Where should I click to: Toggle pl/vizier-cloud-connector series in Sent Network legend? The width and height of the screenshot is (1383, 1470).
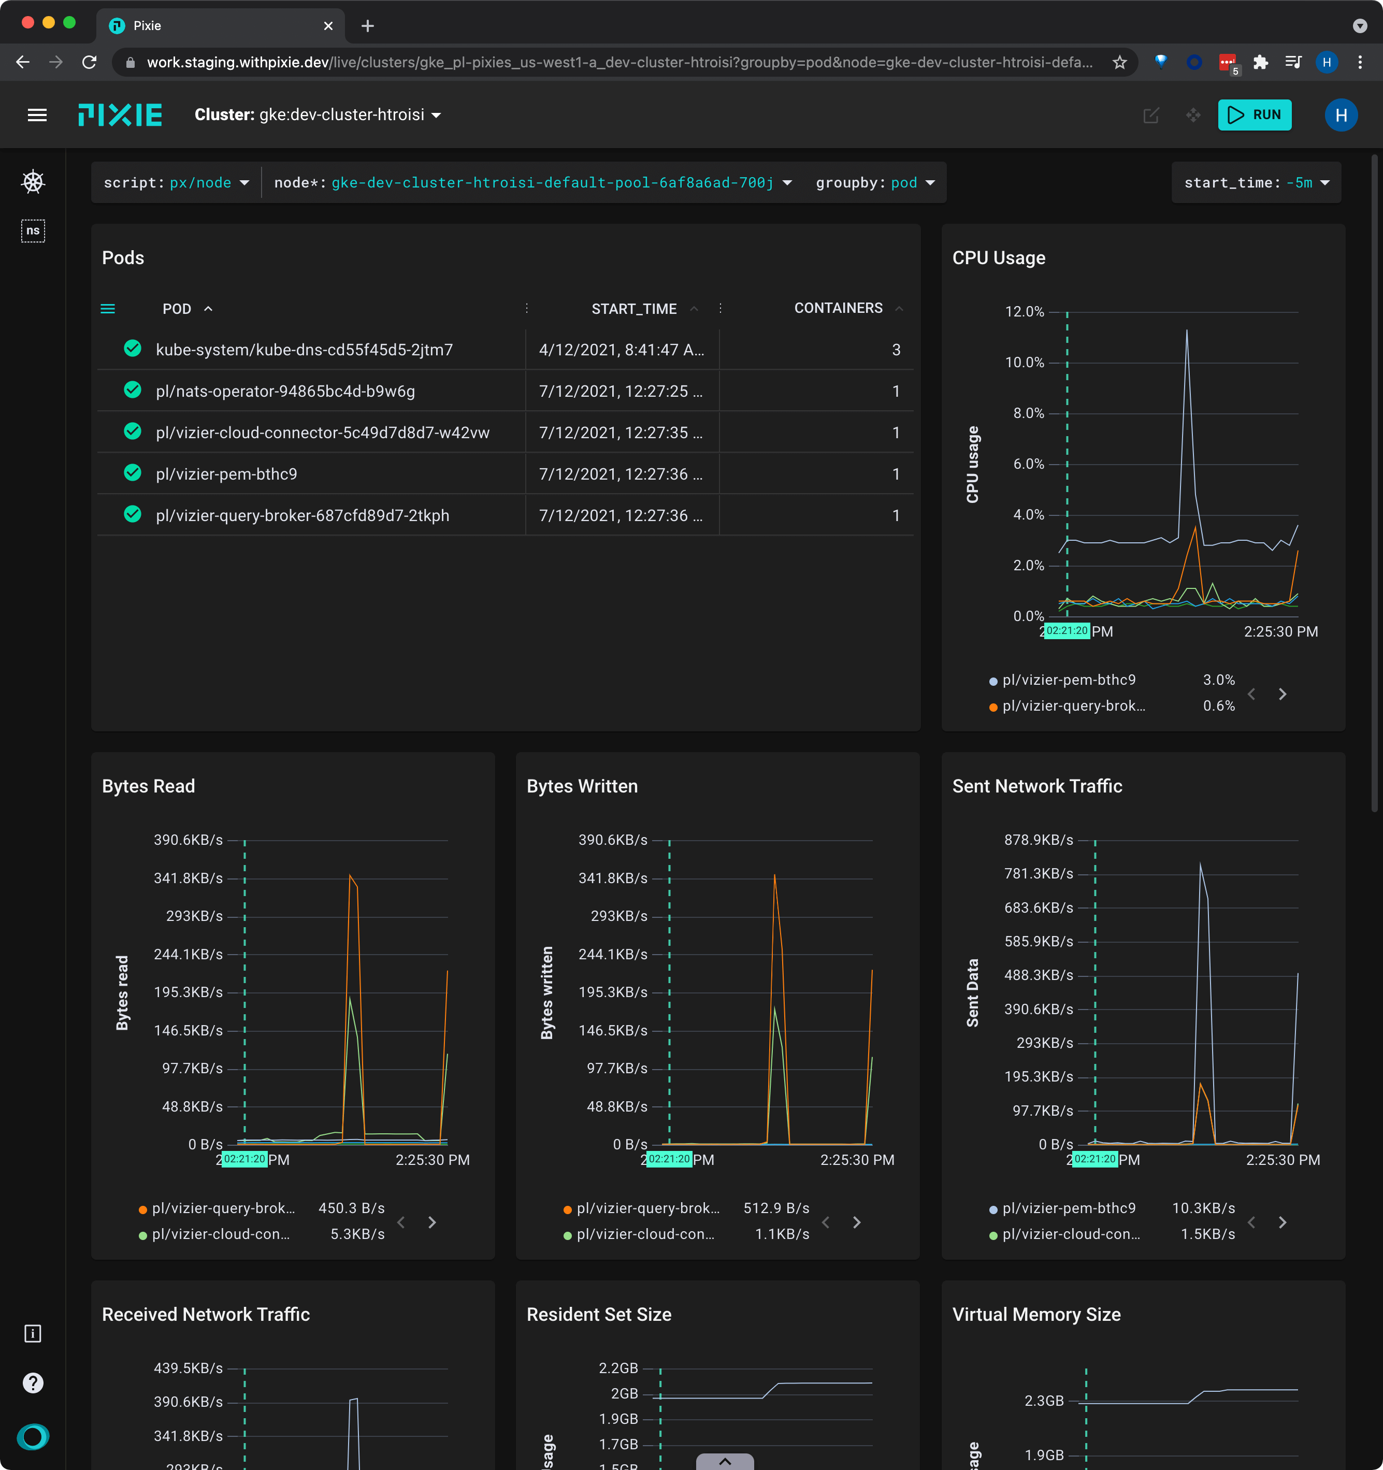1070,1234
